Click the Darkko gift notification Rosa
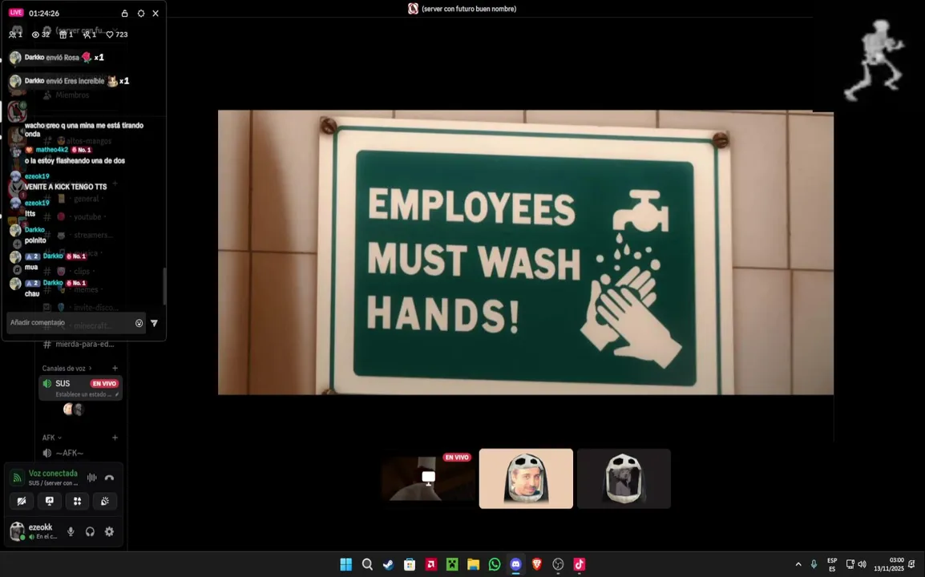 pyautogui.click(x=57, y=57)
